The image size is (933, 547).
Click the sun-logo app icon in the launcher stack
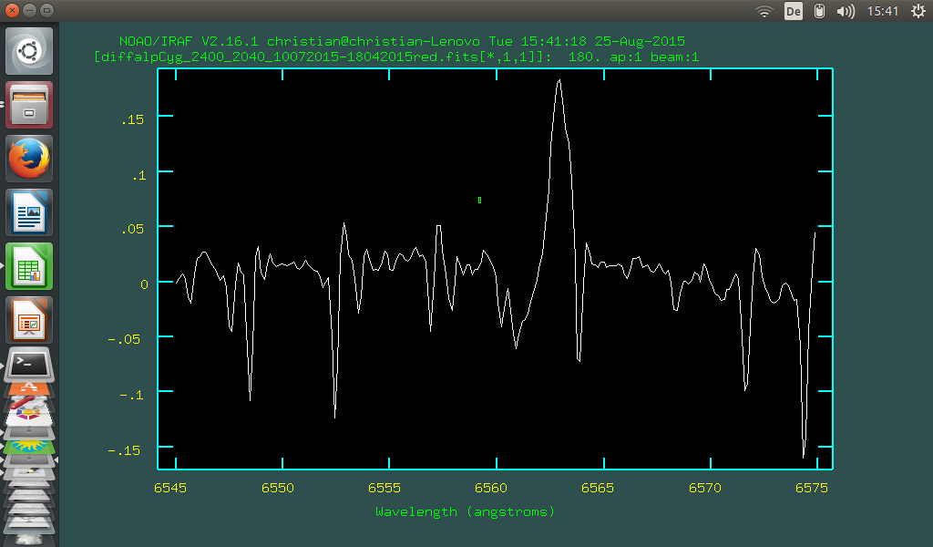(x=27, y=445)
